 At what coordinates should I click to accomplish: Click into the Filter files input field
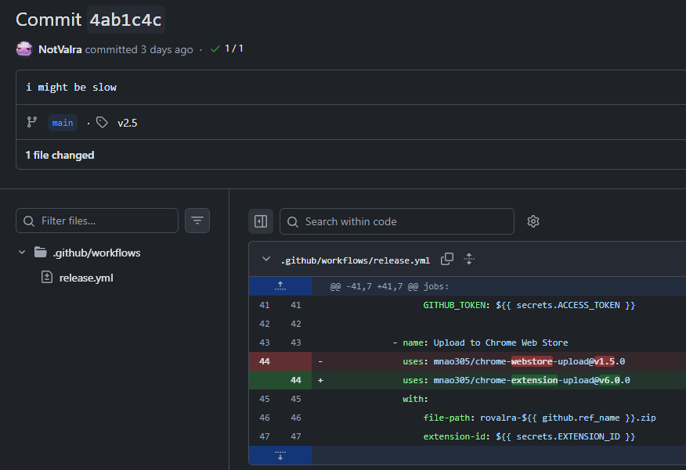97,221
